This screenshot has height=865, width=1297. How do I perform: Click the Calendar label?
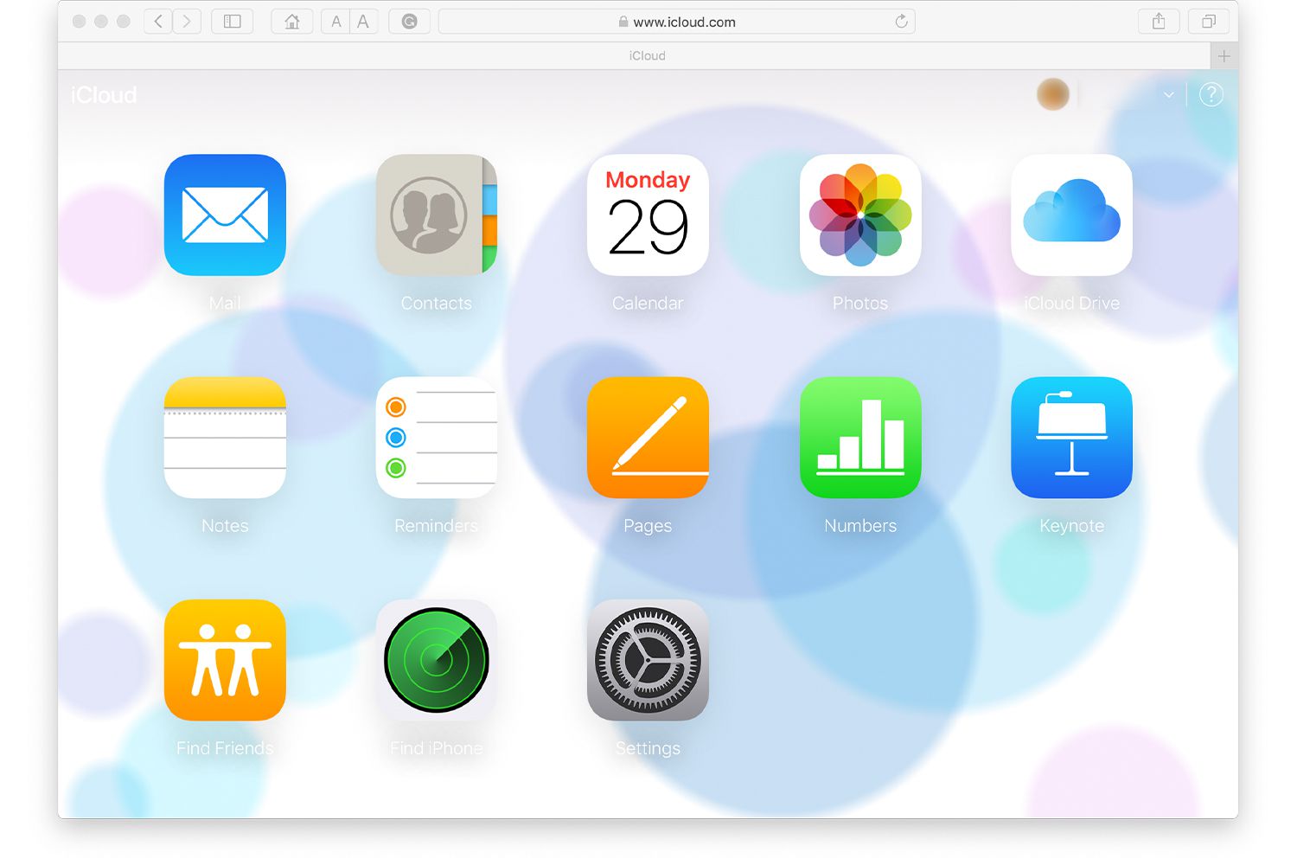648,304
